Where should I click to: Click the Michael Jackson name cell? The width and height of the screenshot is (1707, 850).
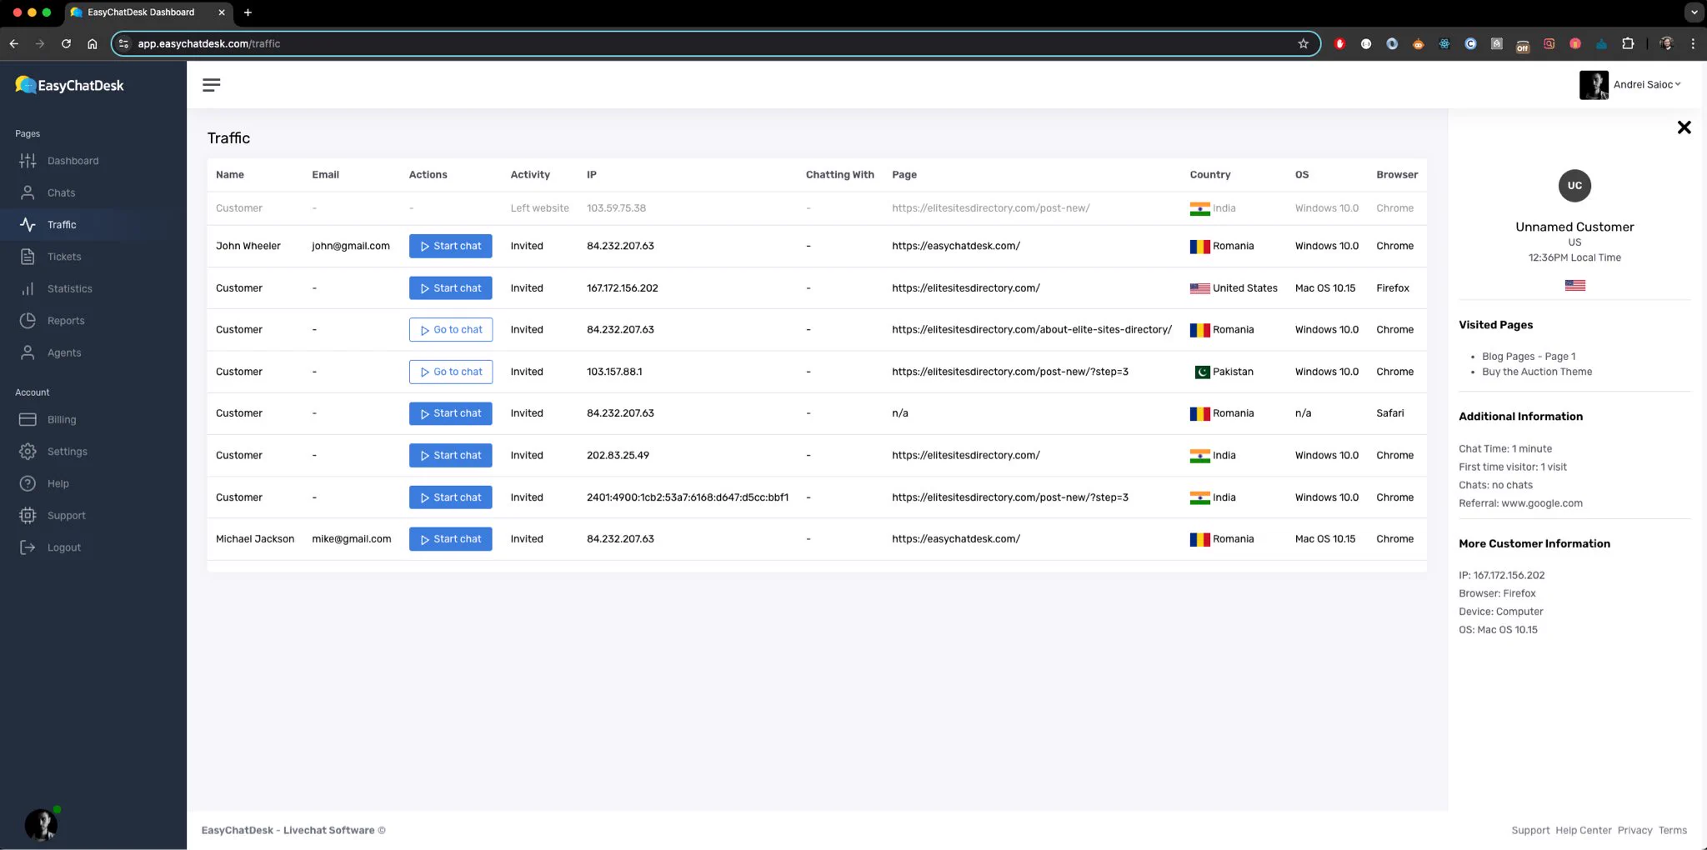tap(255, 539)
